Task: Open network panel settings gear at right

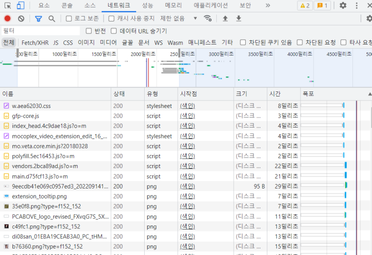Action: pos(369,18)
